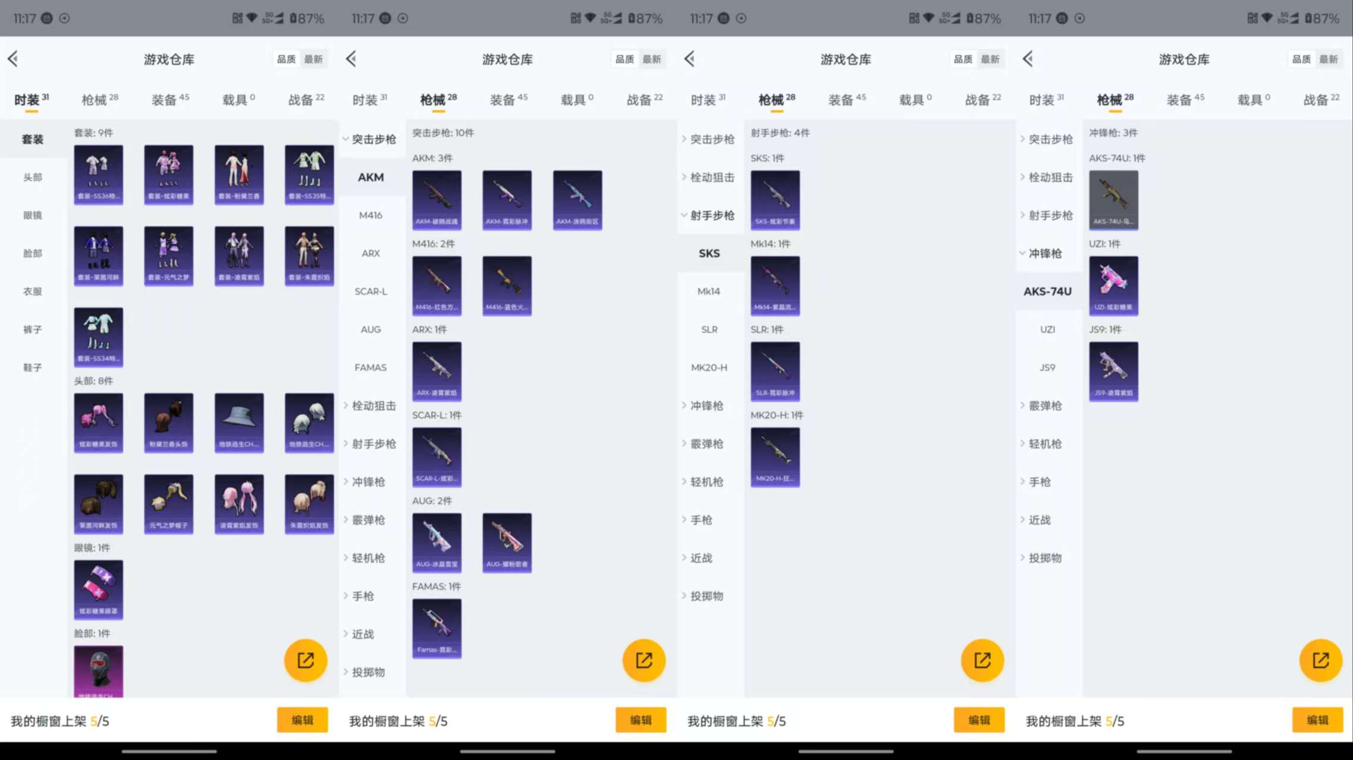
Task: Toggle 品质 sorting in the fourth panel
Action: [x=1302, y=59]
